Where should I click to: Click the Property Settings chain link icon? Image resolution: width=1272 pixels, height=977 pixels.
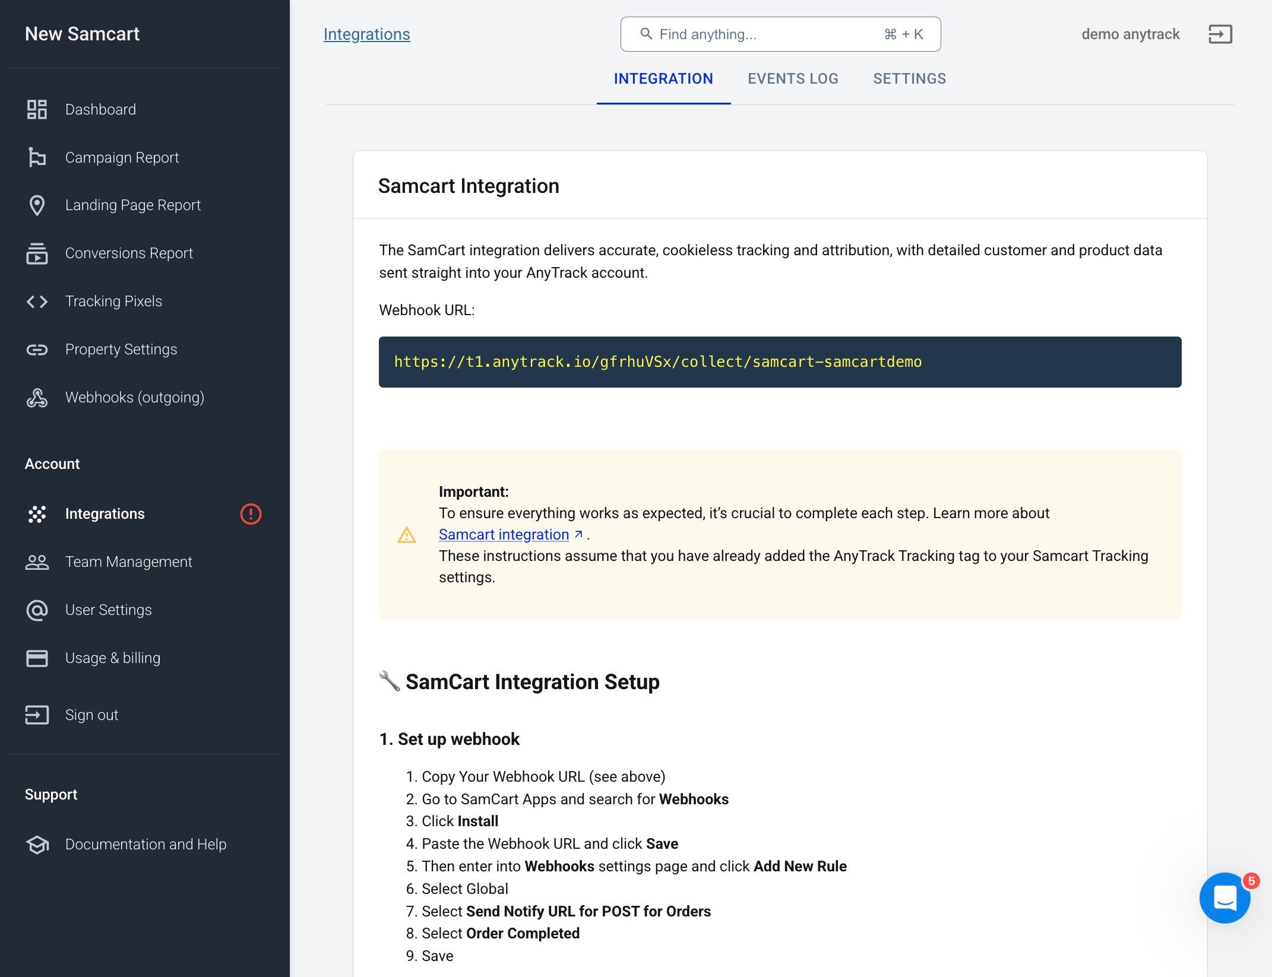coord(37,350)
